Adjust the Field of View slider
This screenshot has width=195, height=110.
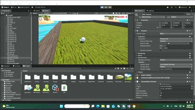click(x=173, y=43)
